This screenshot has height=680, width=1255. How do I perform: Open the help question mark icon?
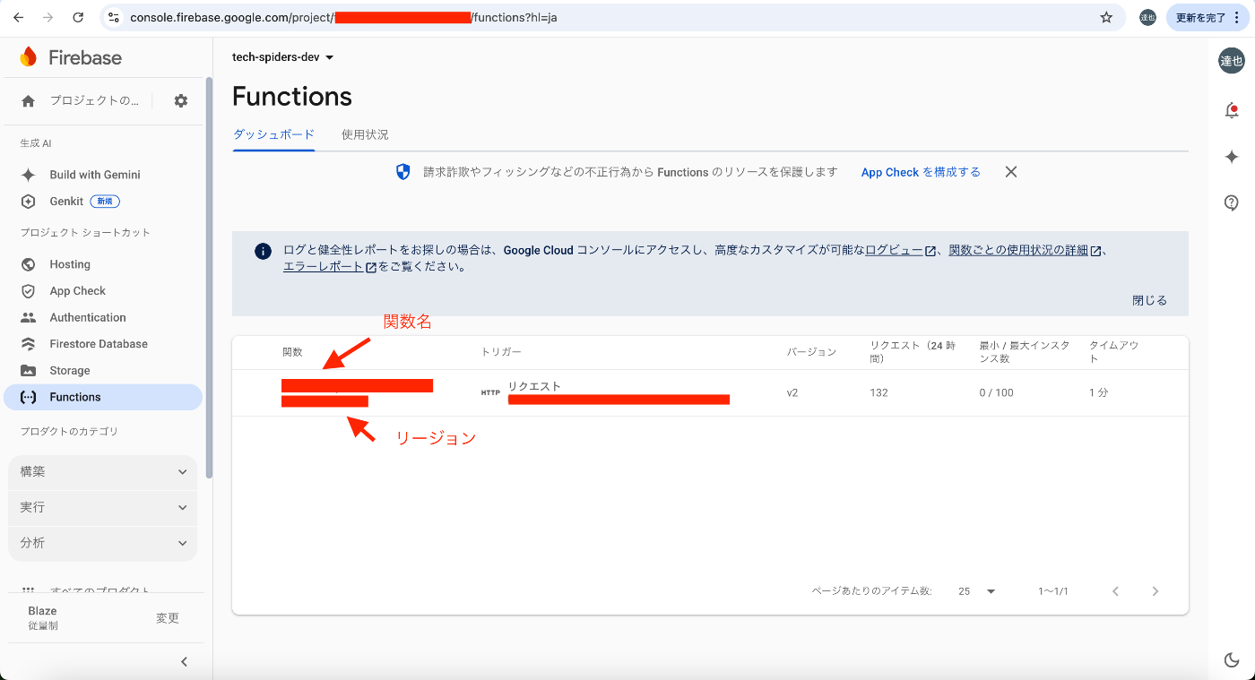[1232, 202]
